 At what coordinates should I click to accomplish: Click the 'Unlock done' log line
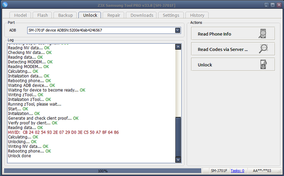[x=20, y=156]
